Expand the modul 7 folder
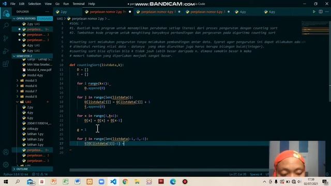Screen dimensions: 331x186 click(31, 91)
